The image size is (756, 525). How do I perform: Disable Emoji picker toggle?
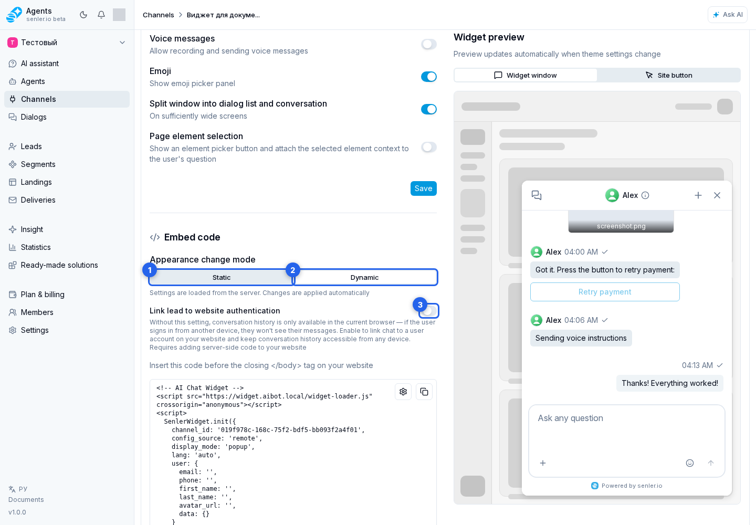pos(429,77)
